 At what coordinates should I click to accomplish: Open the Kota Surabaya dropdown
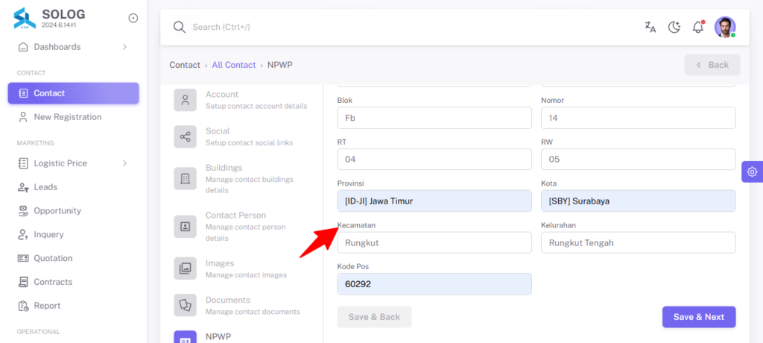point(639,201)
